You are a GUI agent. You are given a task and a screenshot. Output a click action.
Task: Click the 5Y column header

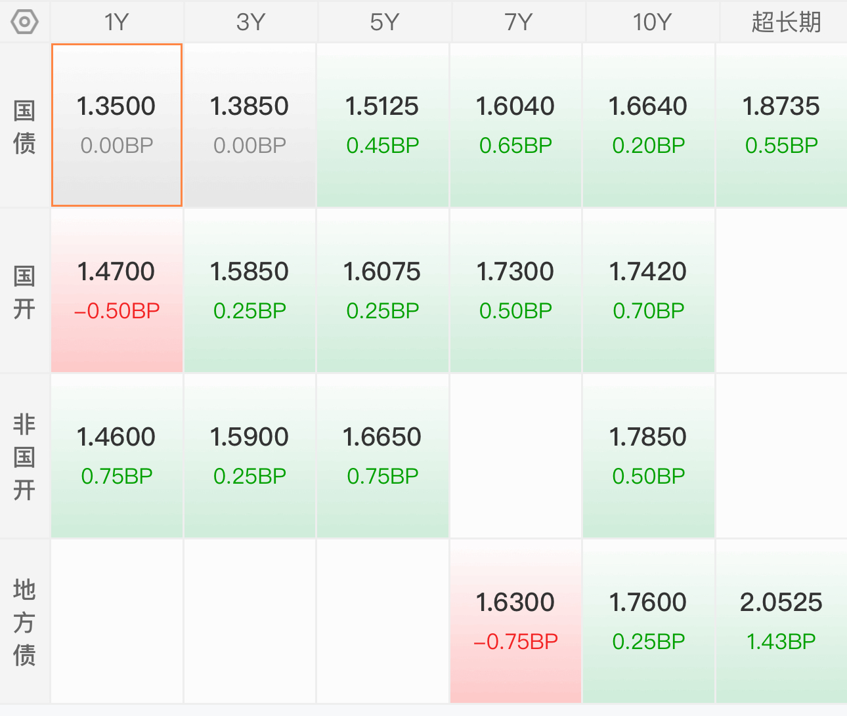click(385, 22)
